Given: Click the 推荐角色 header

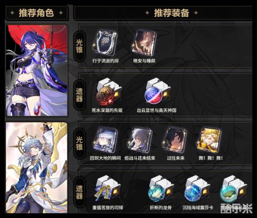Looking at the screenshot, I should 37,13.
